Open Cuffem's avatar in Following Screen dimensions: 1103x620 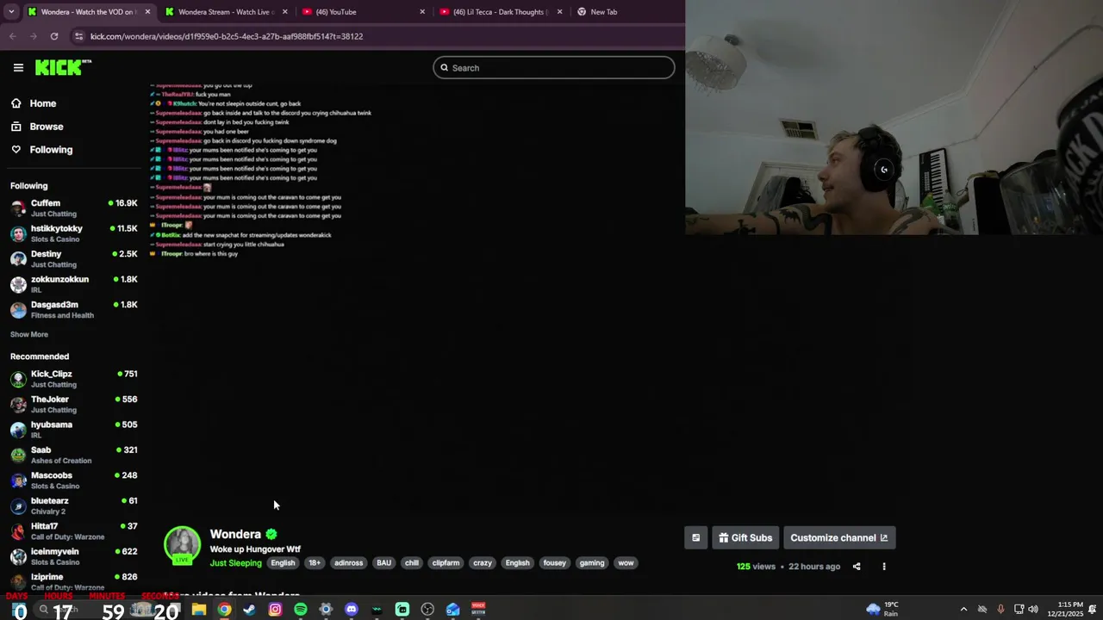(18, 208)
